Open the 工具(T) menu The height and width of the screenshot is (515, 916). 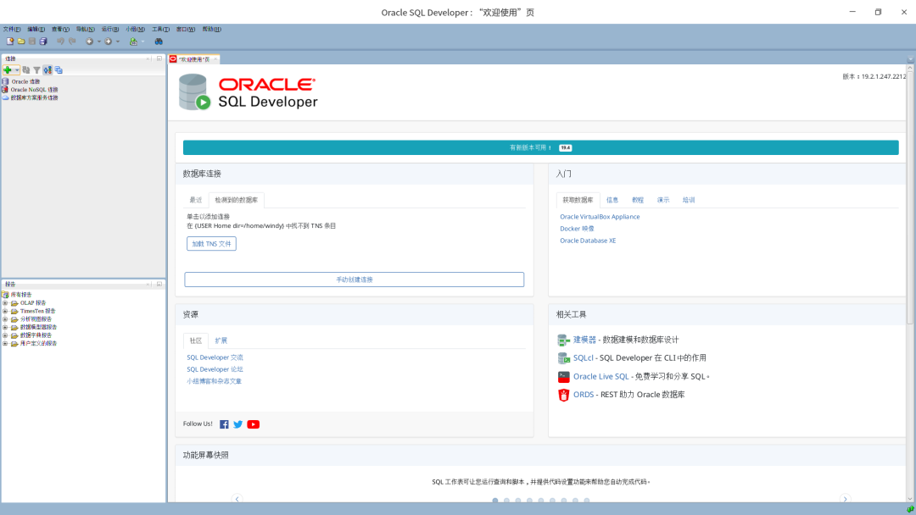160,29
